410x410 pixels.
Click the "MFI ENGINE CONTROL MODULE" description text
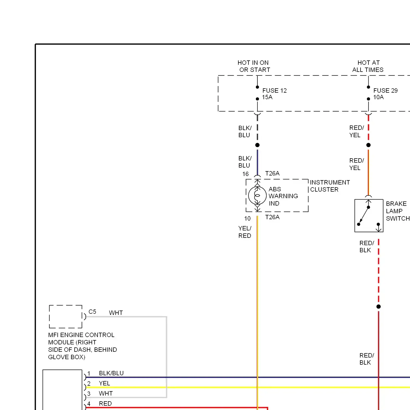click(x=83, y=346)
